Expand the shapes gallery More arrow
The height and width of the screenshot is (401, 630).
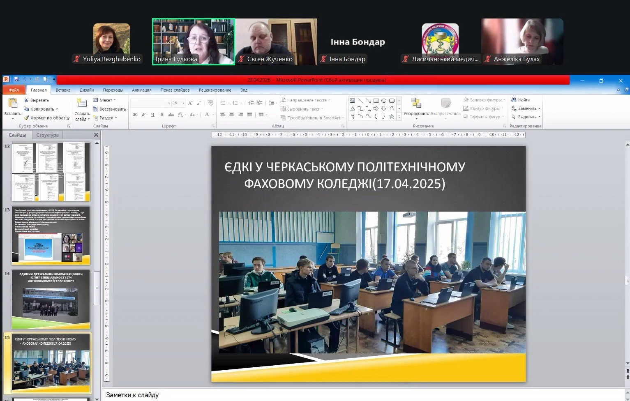point(399,117)
